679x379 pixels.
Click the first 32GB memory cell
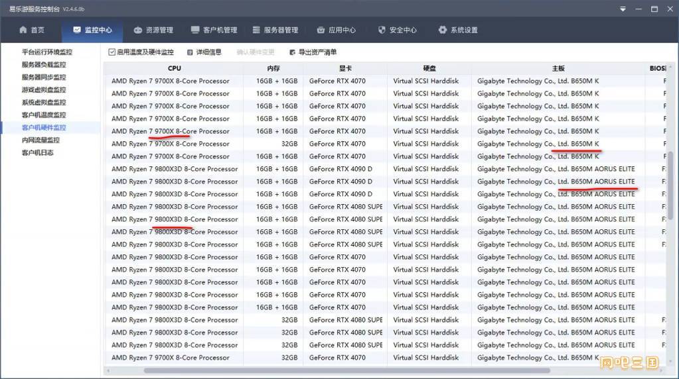tap(289, 144)
